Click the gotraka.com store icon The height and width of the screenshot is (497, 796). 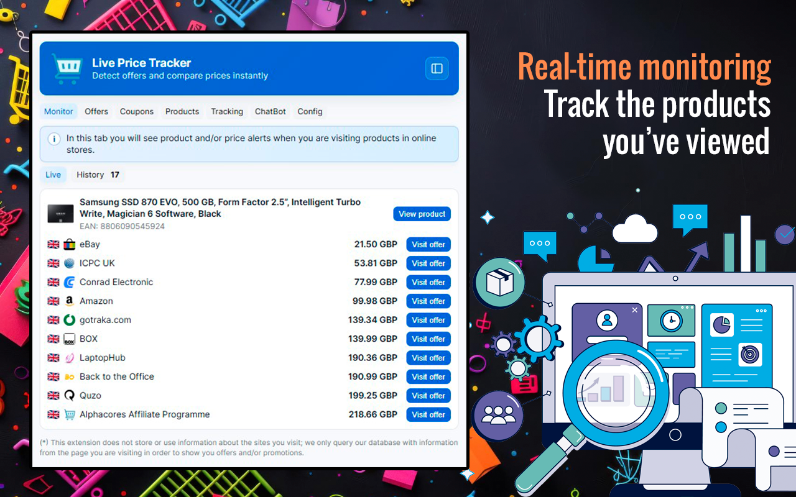point(69,320)
